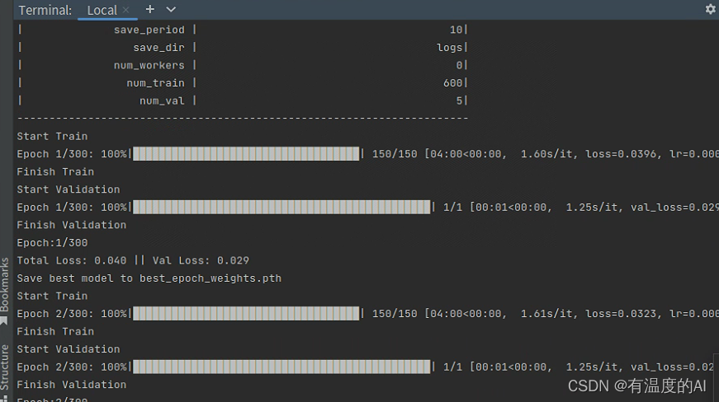This screenshot has width=719, height=402.
Task: Click the Epoch 2/300 training progress bar
Action: pyautogui.click(x=246, y=313)
